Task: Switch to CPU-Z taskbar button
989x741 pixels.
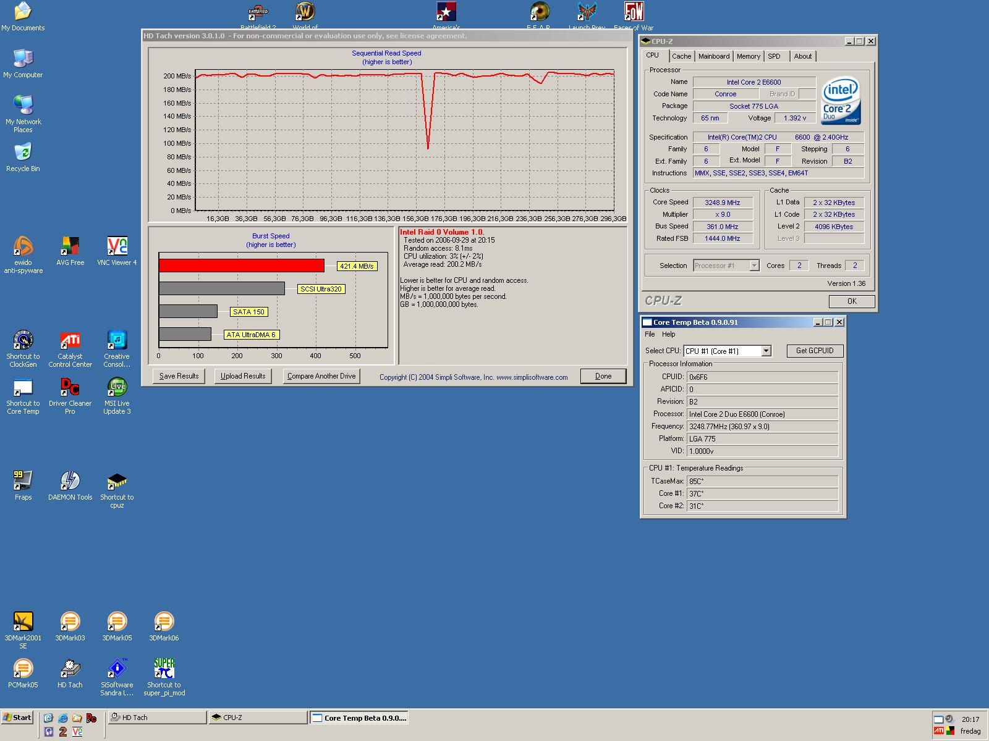Action: (258, 718)
